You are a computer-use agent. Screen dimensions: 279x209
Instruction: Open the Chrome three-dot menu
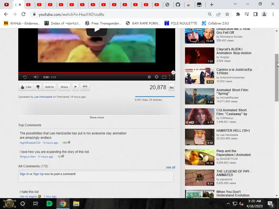[x=273, y=14]
